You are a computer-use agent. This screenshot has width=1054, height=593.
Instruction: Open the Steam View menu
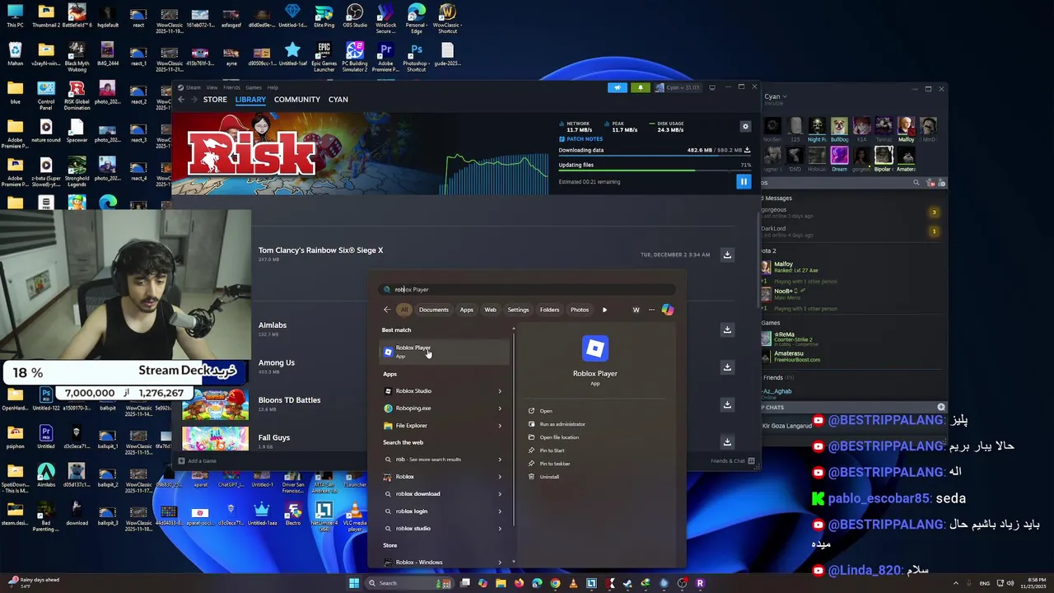click(212, 87)
